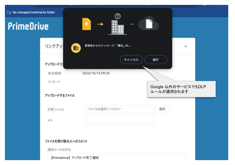Close the link upload panel with X

[x=185, y=46]
